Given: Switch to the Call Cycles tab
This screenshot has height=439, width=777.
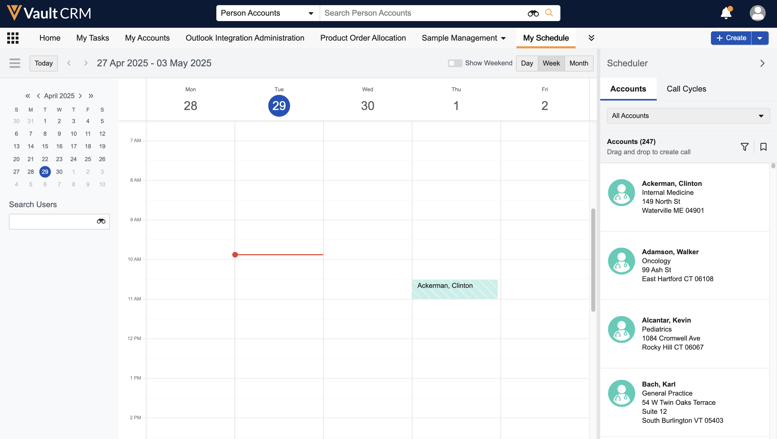Looking at the screenshot, I should tap(686, 89).
